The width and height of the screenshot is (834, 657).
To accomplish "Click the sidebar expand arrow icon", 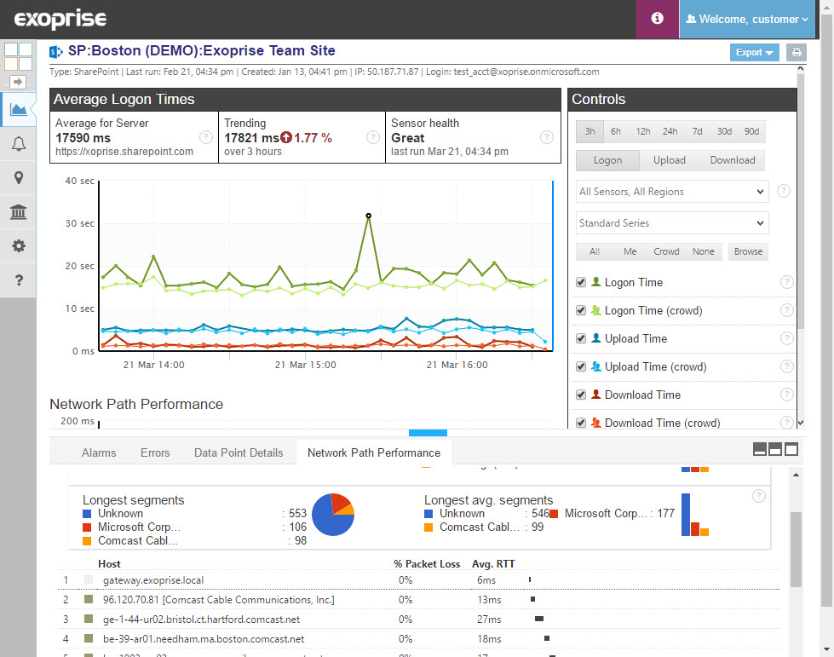I will pos(18,82).
